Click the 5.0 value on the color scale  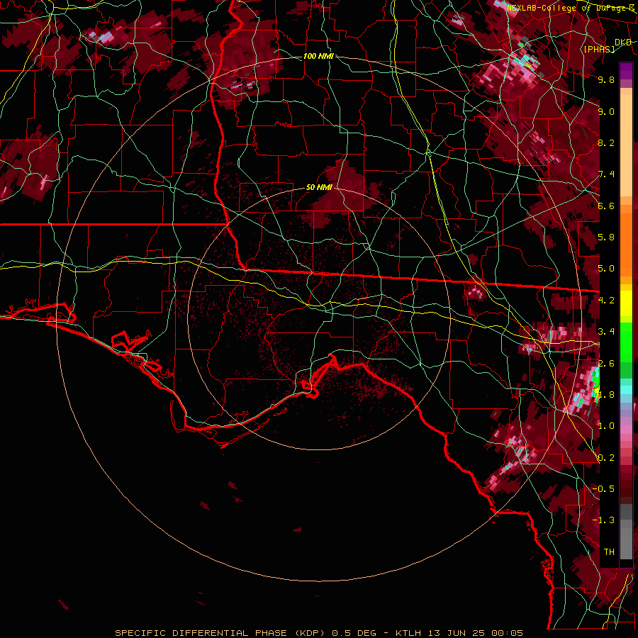point(606,269)
